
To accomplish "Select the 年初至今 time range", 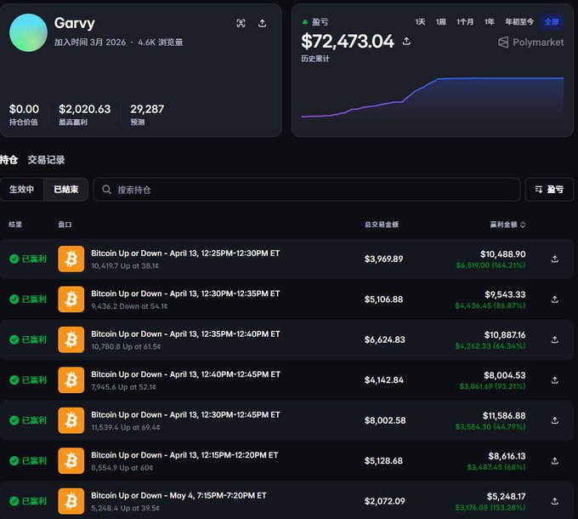I will [519, 22].
